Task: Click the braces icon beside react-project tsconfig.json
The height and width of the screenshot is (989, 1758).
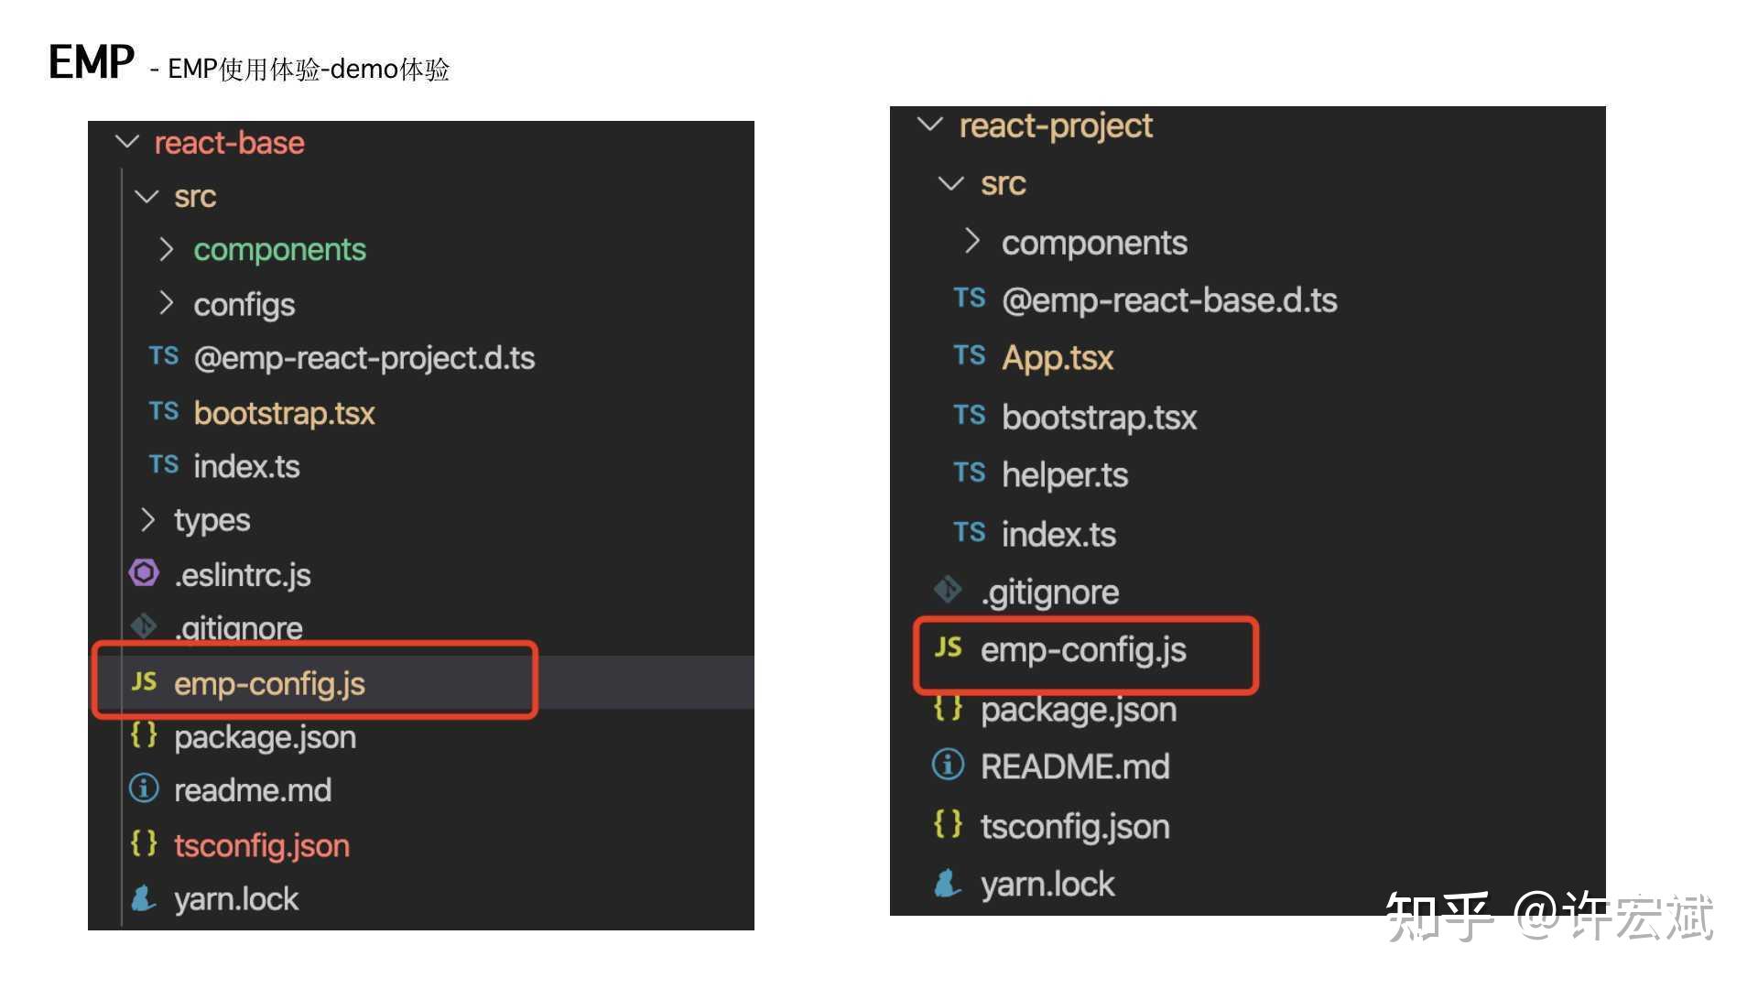Action: [948, 824]
